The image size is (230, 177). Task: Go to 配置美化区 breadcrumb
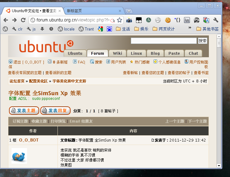click(x=39, y=81)
